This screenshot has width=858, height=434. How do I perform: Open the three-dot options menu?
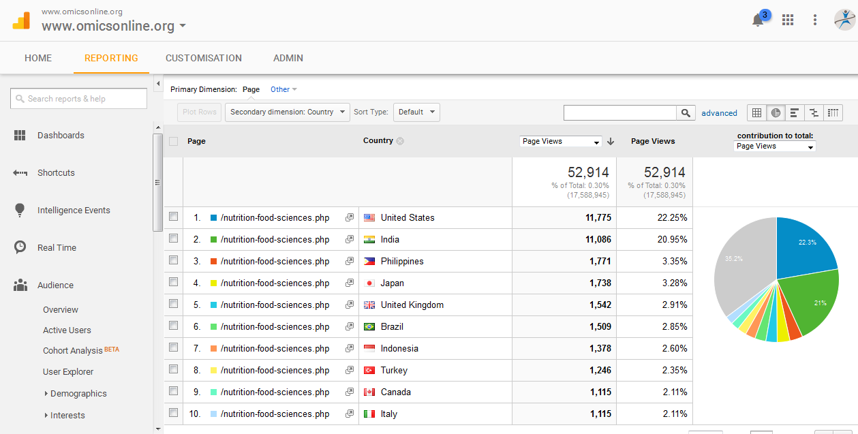[x=815, y=20]
